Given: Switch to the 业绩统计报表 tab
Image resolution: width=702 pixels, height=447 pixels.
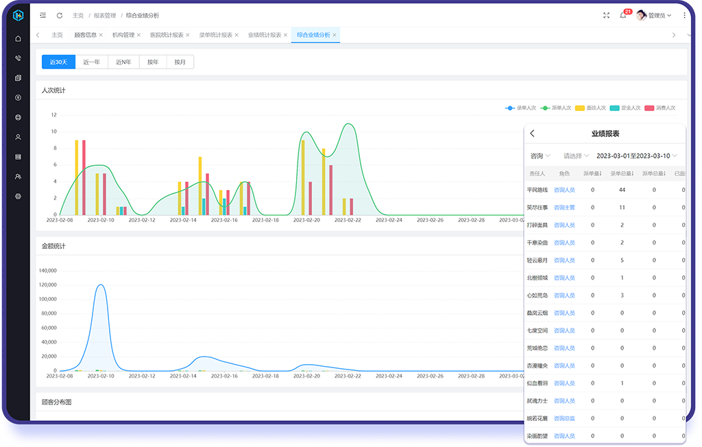Looking at the screenshot, I should (x=265, y=35).
